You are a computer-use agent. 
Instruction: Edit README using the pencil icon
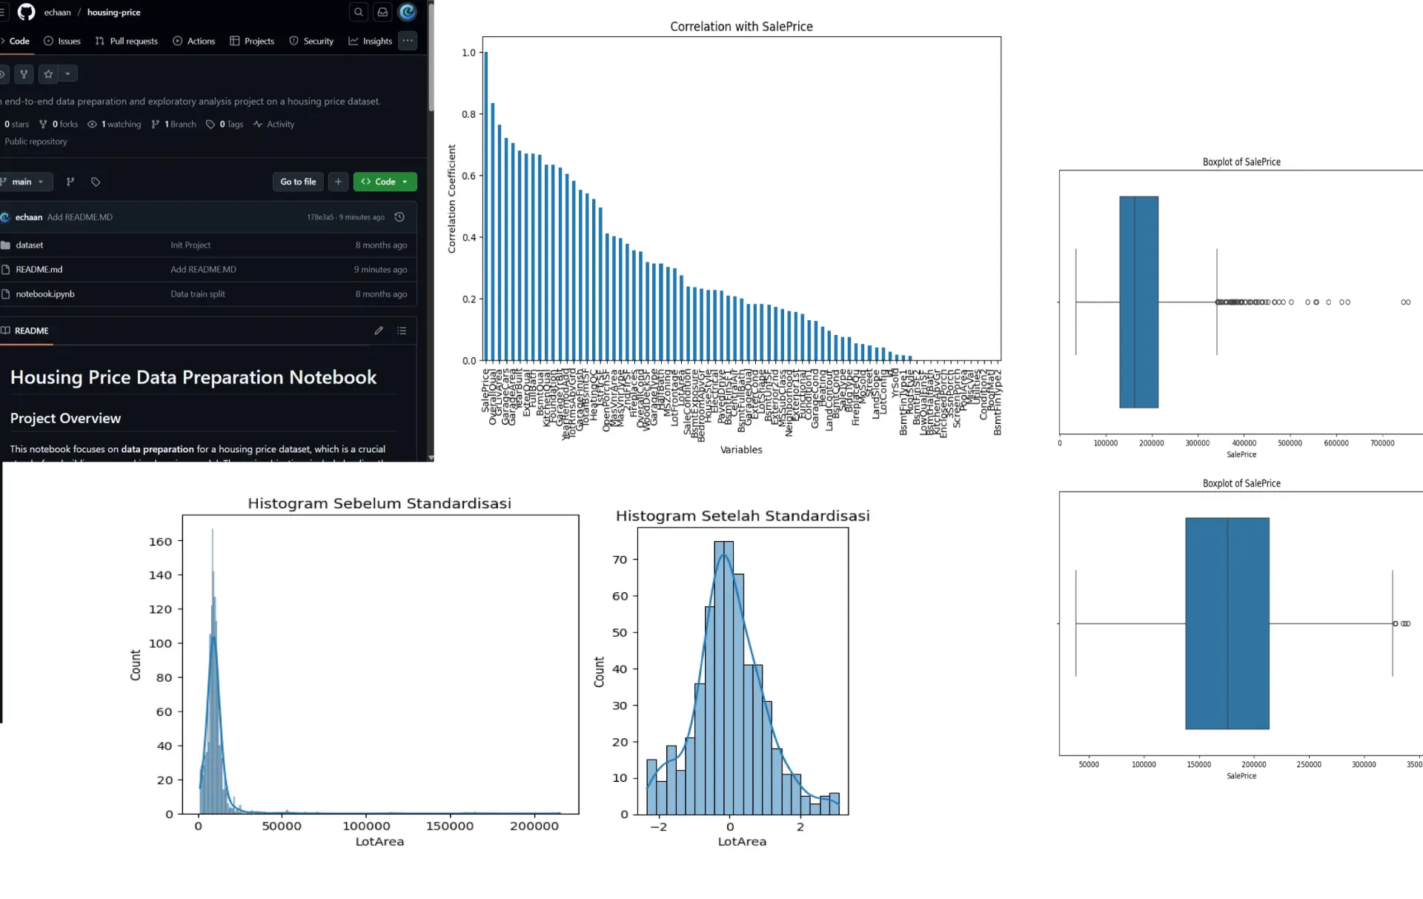(379, 331)
